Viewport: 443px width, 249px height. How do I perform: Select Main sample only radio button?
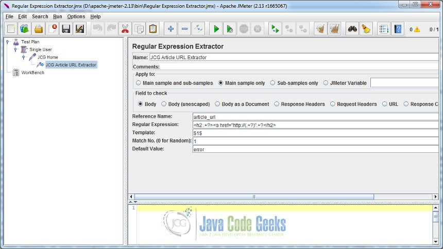pos(220,83)
